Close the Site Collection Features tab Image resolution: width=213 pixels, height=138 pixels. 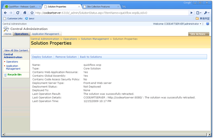click(x=118, y=6)
